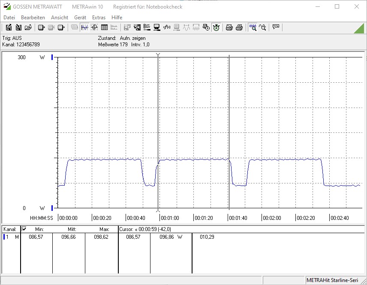Open a file with the folder icon

tap(28, 27)
